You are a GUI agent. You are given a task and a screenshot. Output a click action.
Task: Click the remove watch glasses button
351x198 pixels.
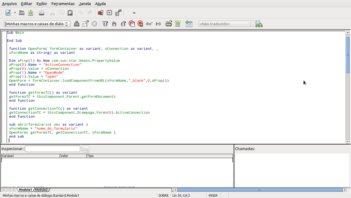[86, 149]
